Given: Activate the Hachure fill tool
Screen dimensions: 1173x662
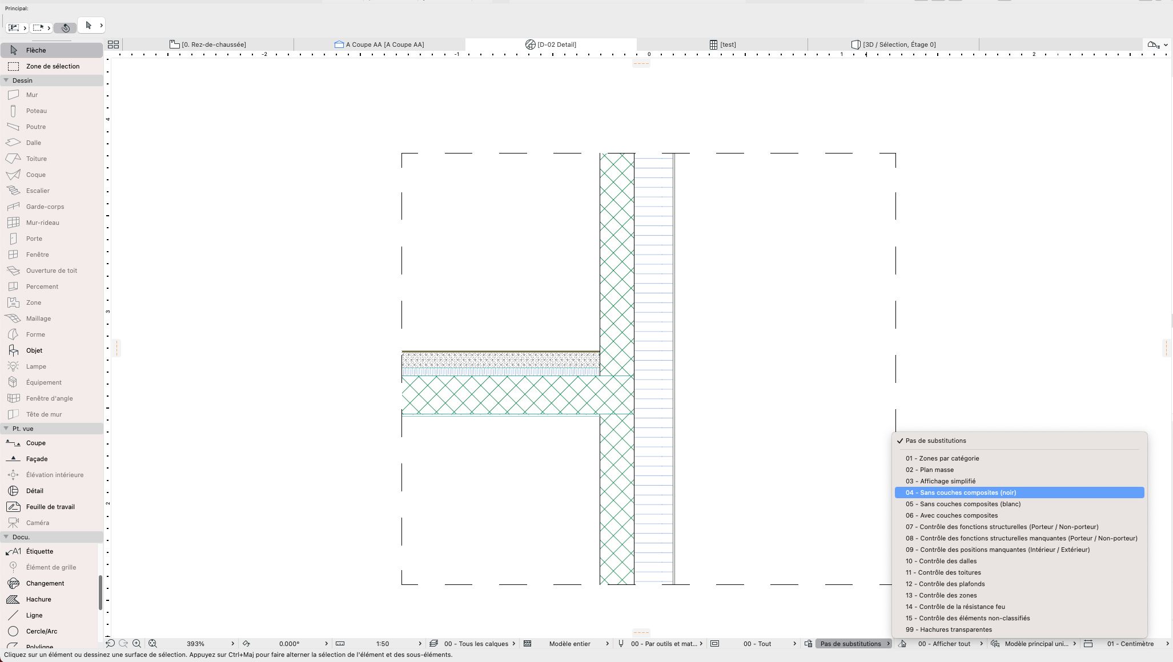Looking at the screenshot, I should [x=49, y=599].
